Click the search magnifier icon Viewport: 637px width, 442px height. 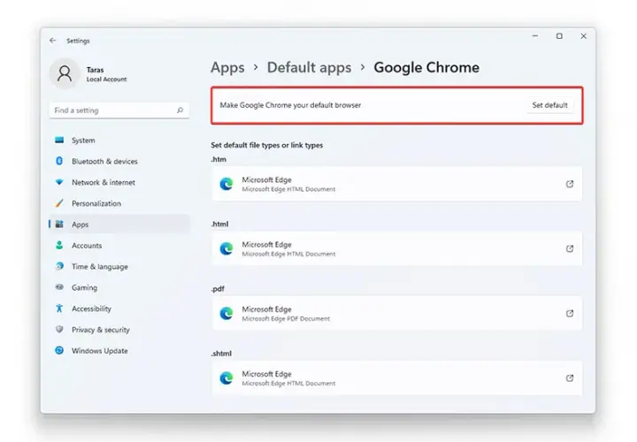180,110
